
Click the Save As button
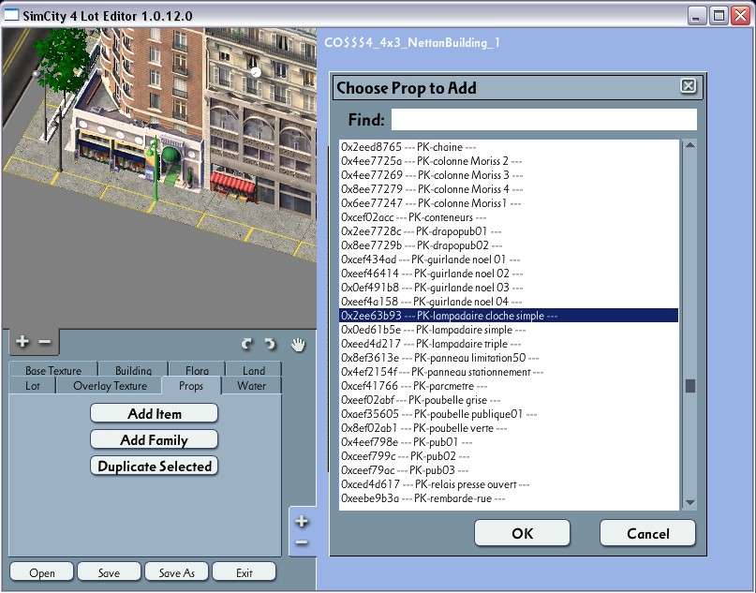click(176, 572)
